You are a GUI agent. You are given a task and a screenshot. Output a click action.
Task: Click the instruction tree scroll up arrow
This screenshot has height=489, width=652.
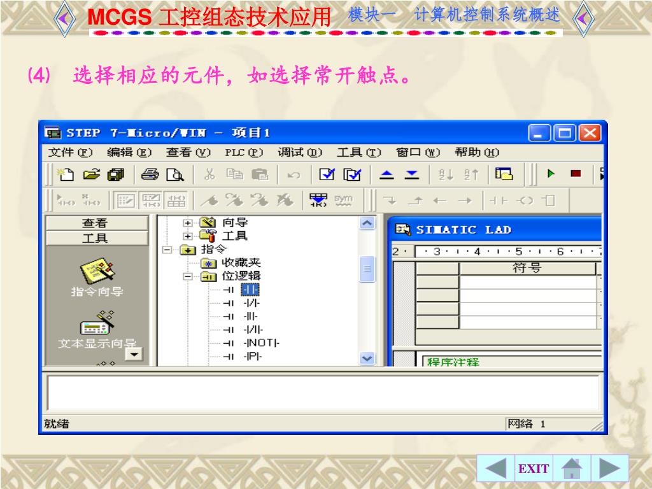(x=367, y=223)
